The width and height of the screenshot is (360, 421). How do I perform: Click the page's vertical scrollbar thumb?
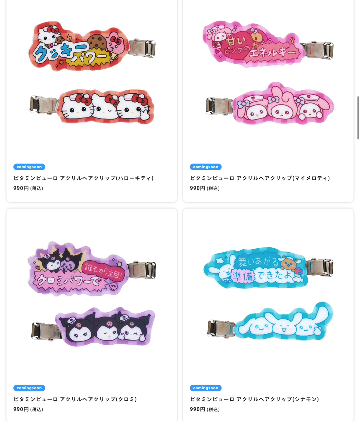pos(358,117)
